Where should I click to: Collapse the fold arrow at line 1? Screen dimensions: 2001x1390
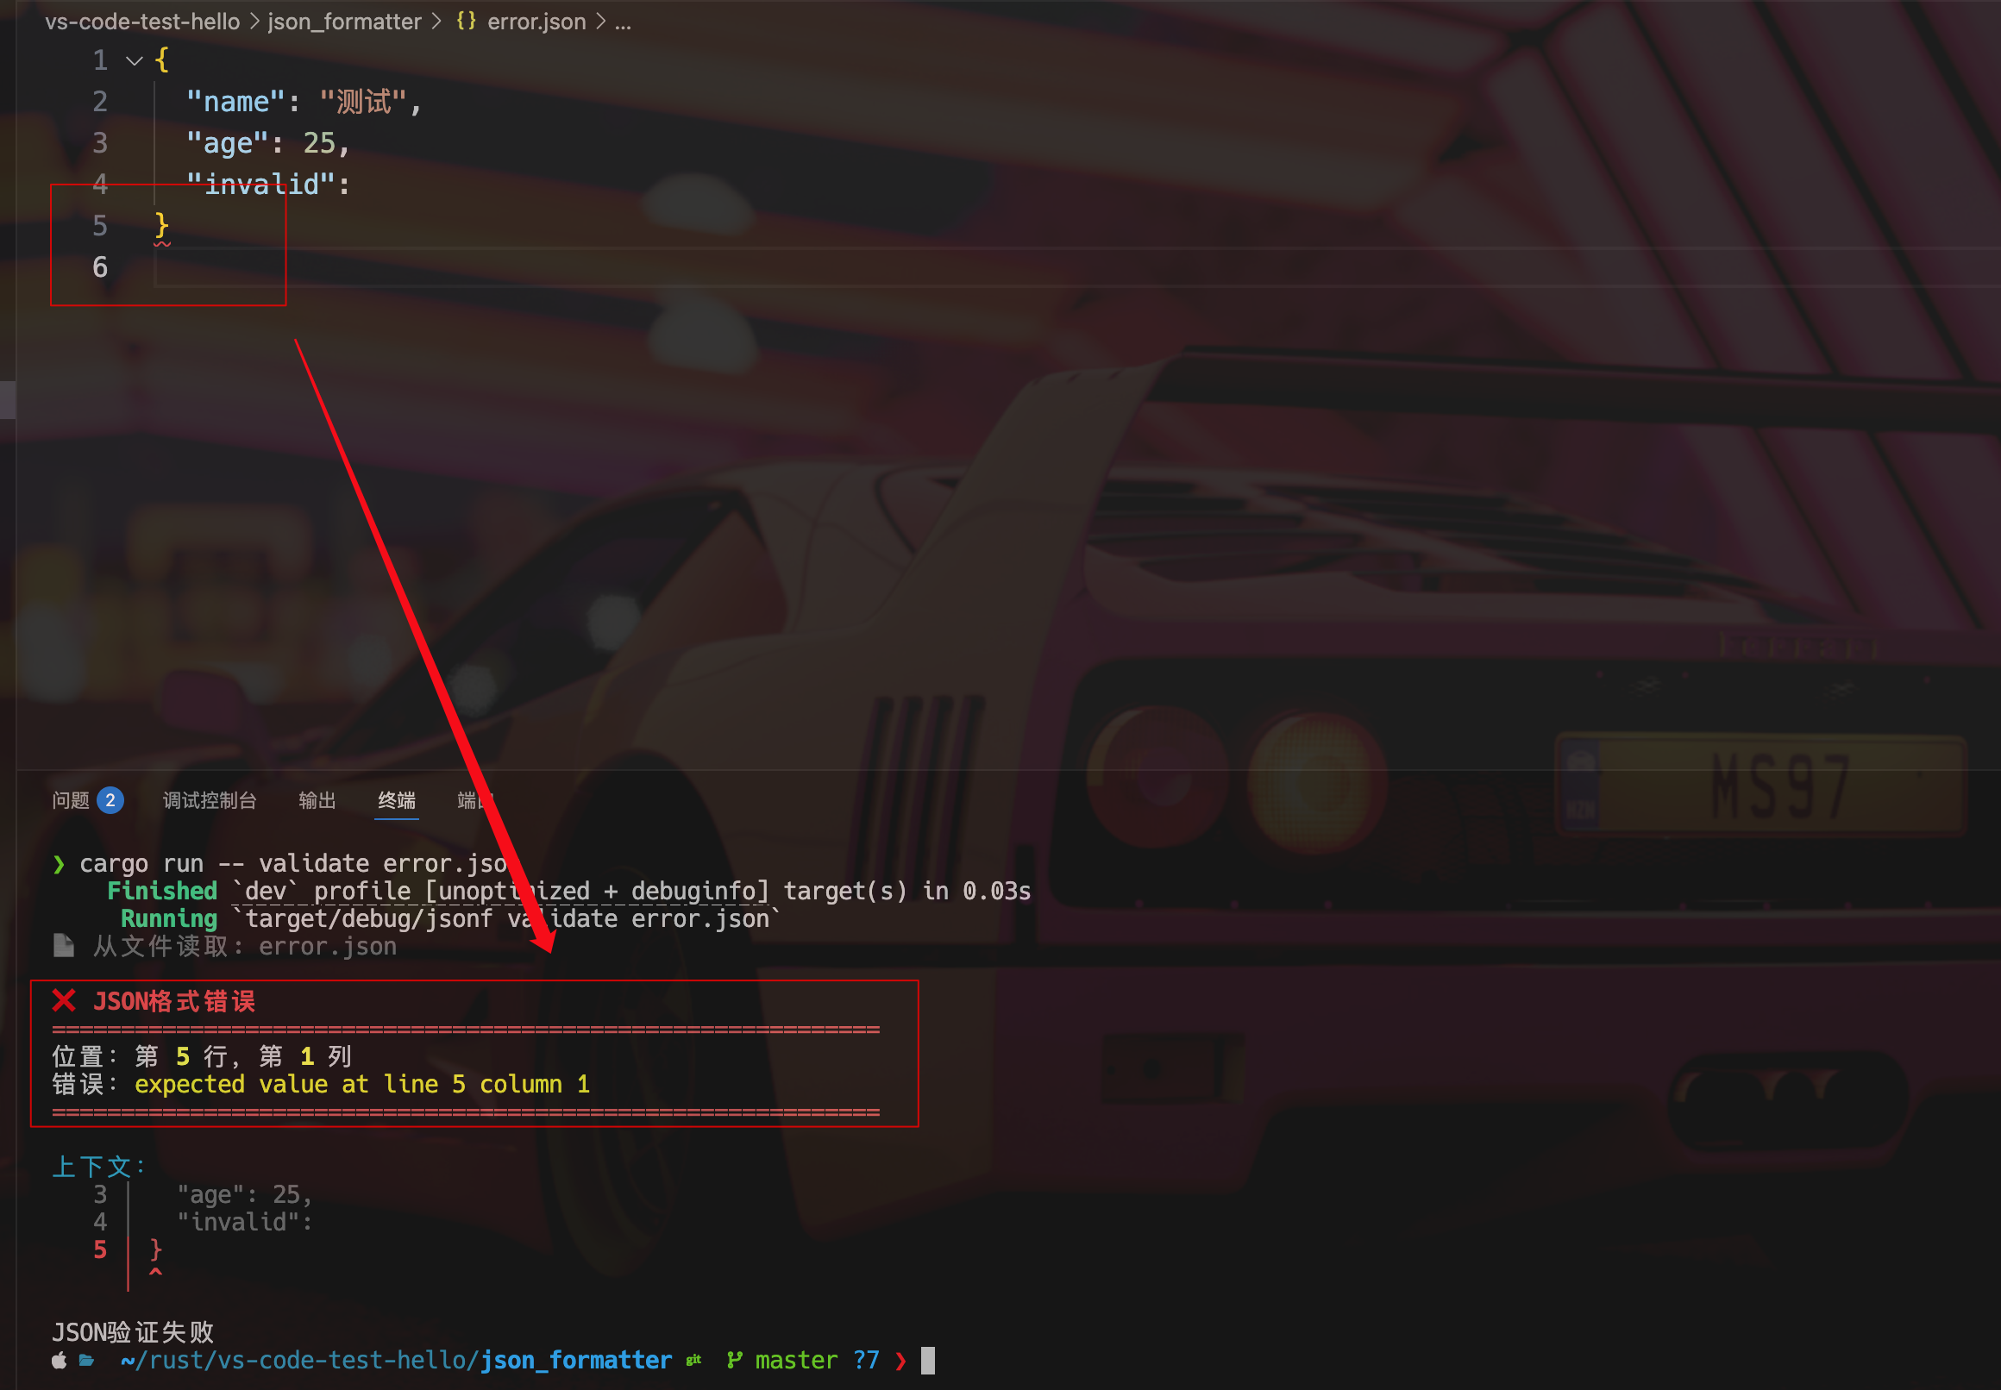(x=135, y=61)
